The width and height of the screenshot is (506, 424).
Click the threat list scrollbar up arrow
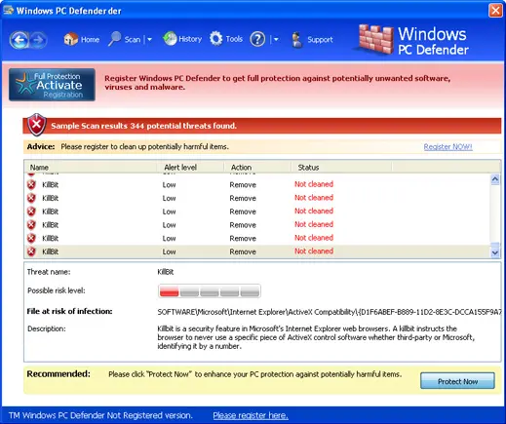[x=495, y=179]
